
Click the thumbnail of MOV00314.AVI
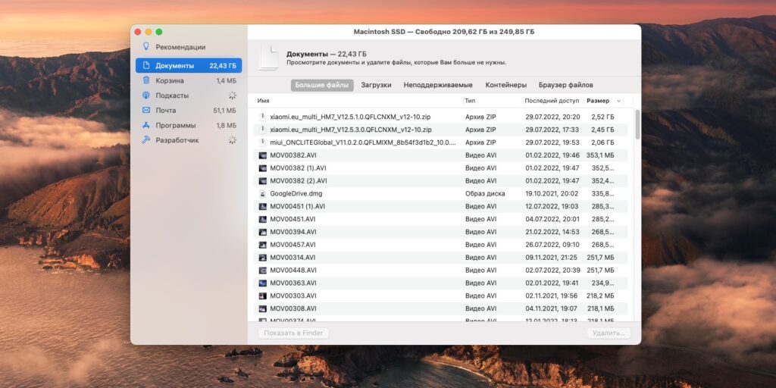(x=263, y=258)
